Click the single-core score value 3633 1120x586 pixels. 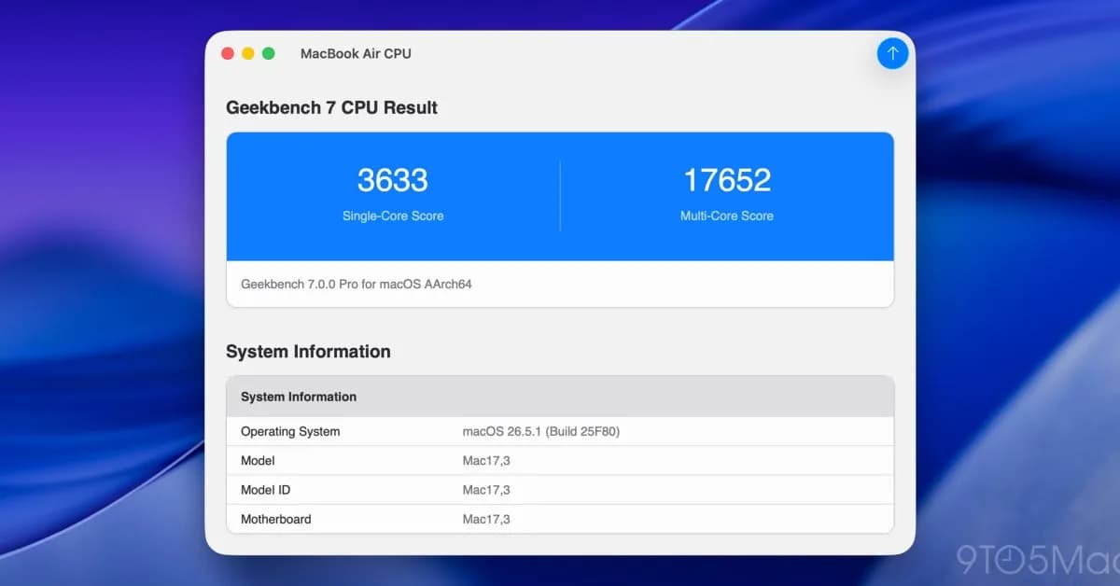pos(393,179)
